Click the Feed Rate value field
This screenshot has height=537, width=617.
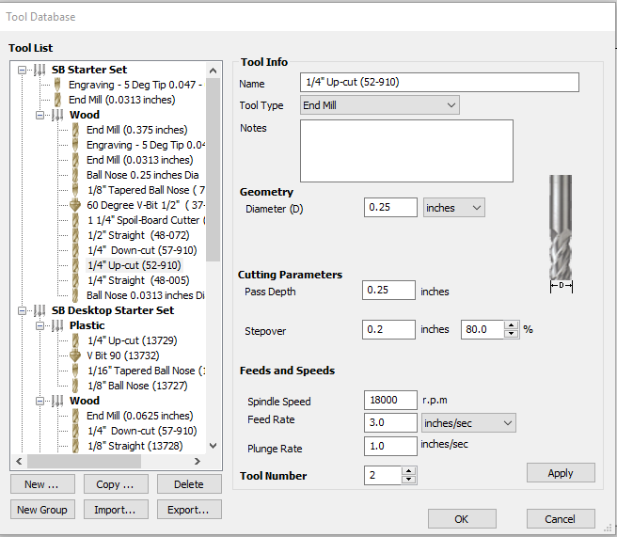tap(390, 422)
